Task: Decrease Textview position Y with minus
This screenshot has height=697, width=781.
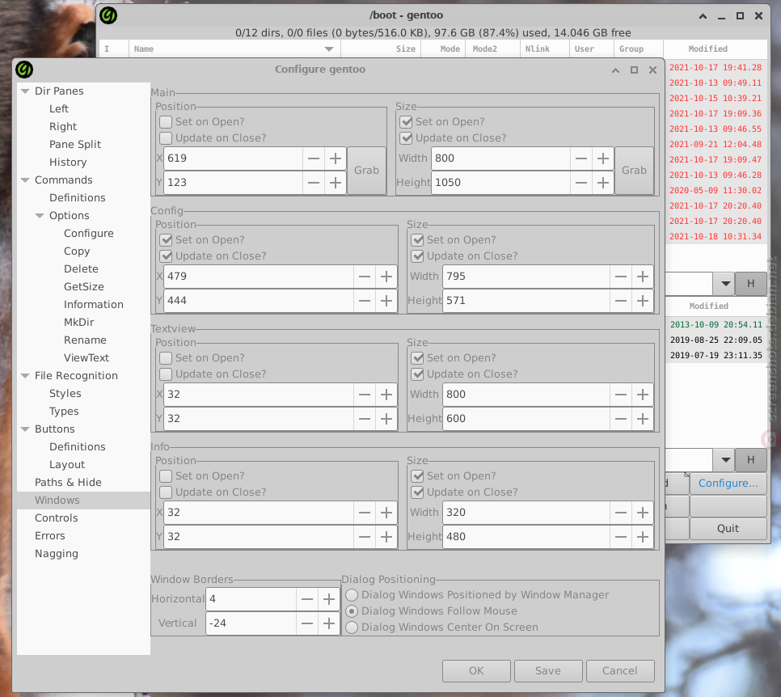Action: (364, 419)
